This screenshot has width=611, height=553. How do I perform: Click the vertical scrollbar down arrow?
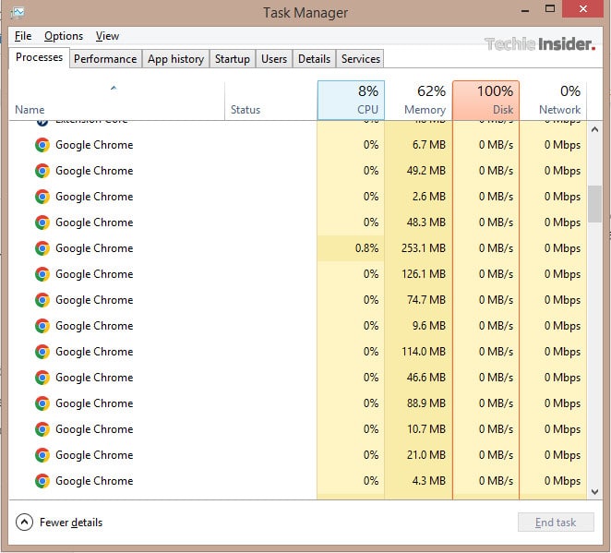tap(594, 492)
